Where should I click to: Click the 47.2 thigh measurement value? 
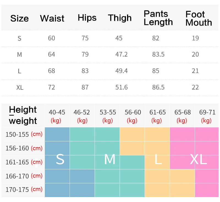pyautogui.click(x=121, y=54)
